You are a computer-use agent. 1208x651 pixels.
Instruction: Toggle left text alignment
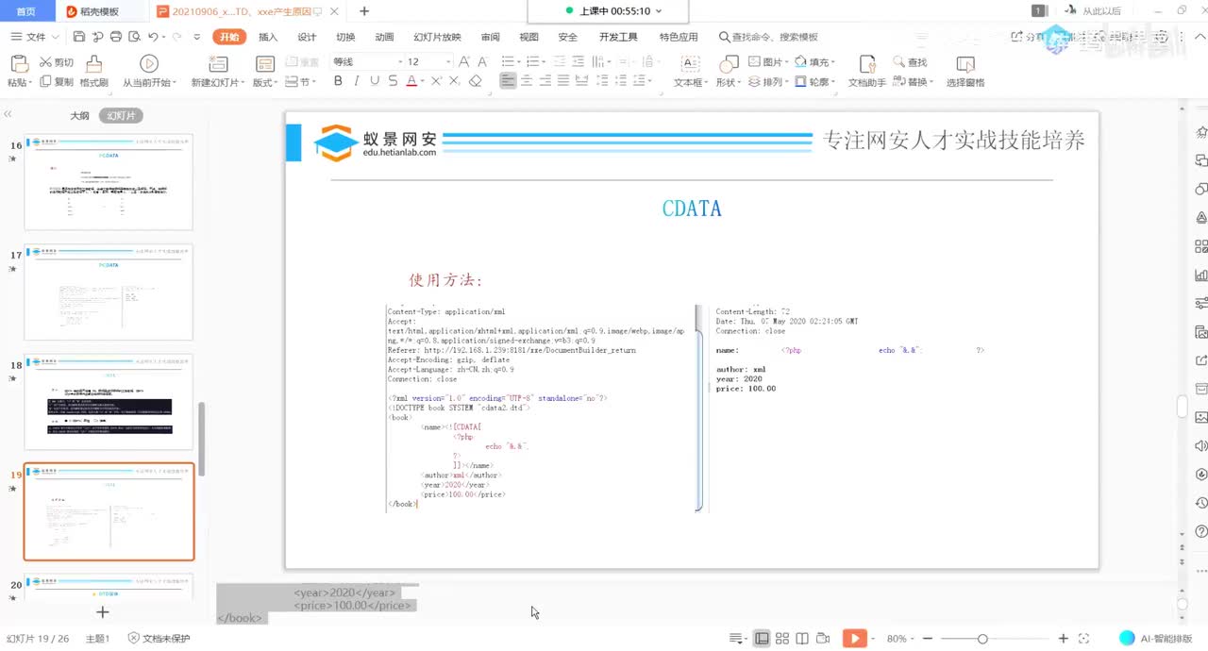pyautogui.click(x=508, y=81)
